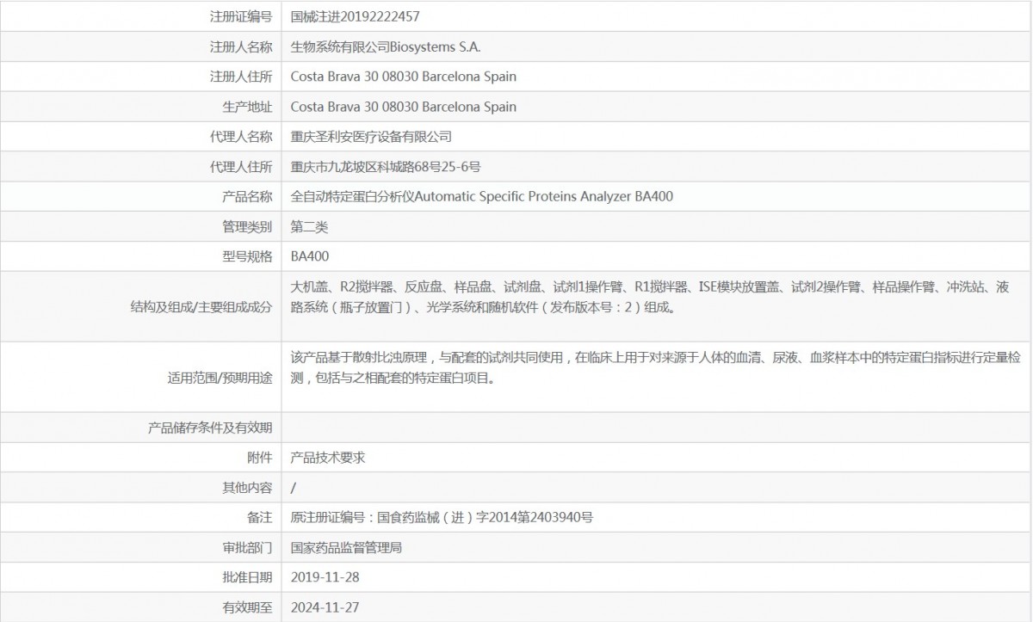This screenshot has height=622, width=1033.
Task: Click approval department 国家药品监督管理局
Action: (346, 548)
